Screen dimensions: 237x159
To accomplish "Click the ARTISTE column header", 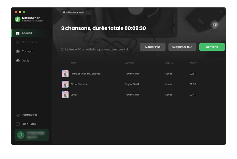I will pyautogui.click(x=129, y=63).
